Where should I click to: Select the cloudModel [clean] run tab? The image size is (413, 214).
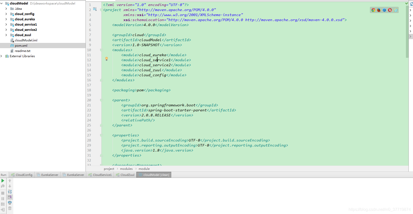tap(154, 175)
